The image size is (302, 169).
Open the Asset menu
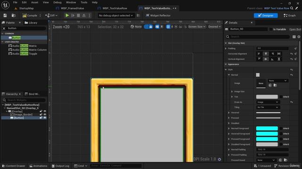tap(34, 2)
